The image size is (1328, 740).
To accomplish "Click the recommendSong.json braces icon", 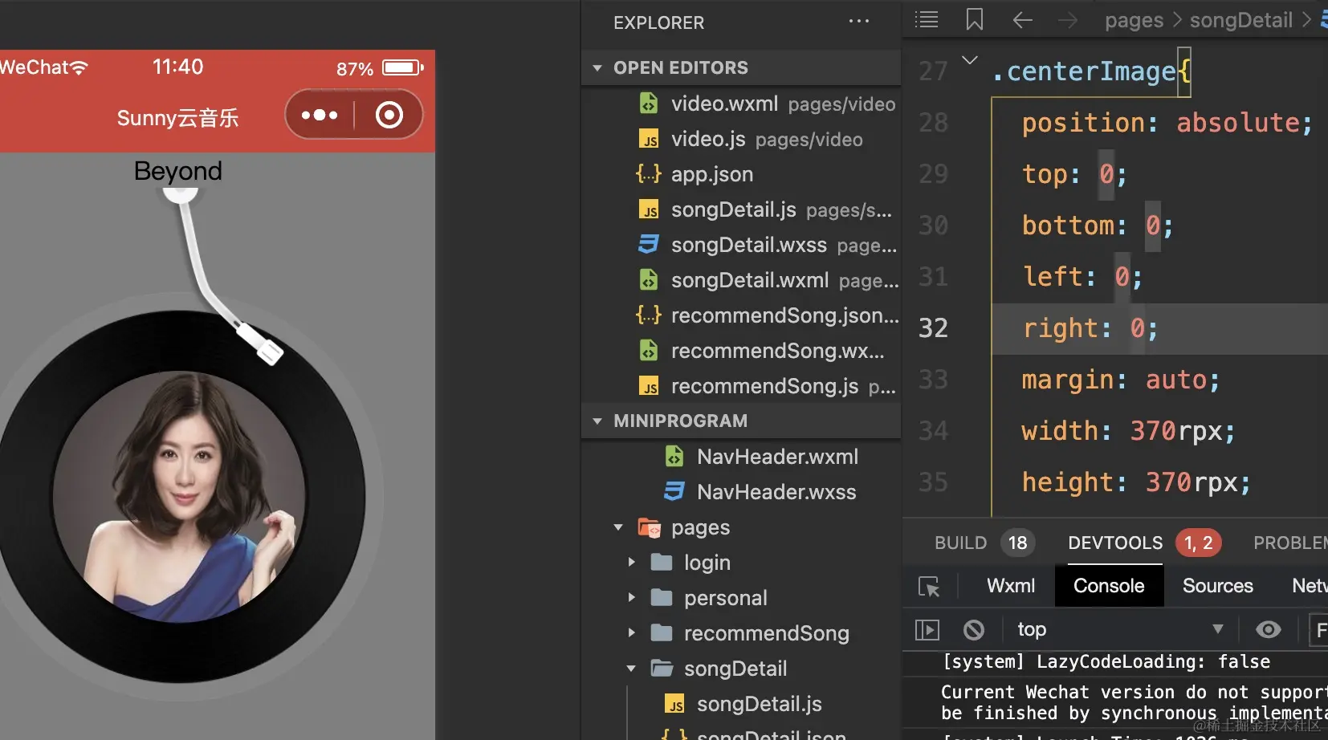I will (648, 315).
